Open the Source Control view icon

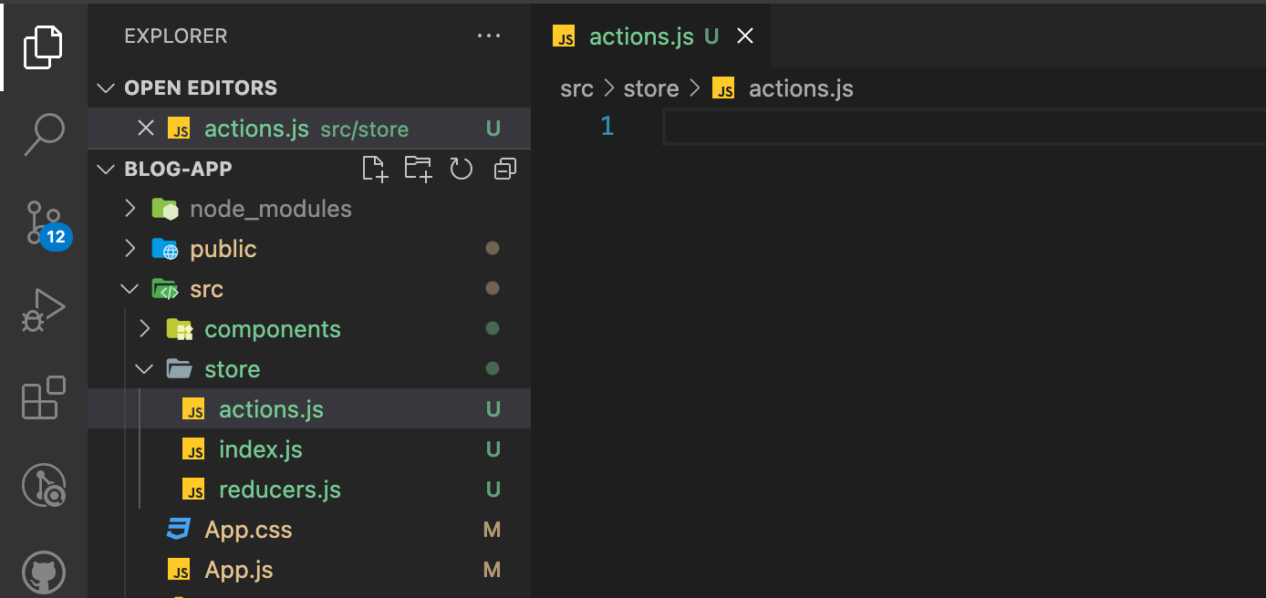coord(44,223)
